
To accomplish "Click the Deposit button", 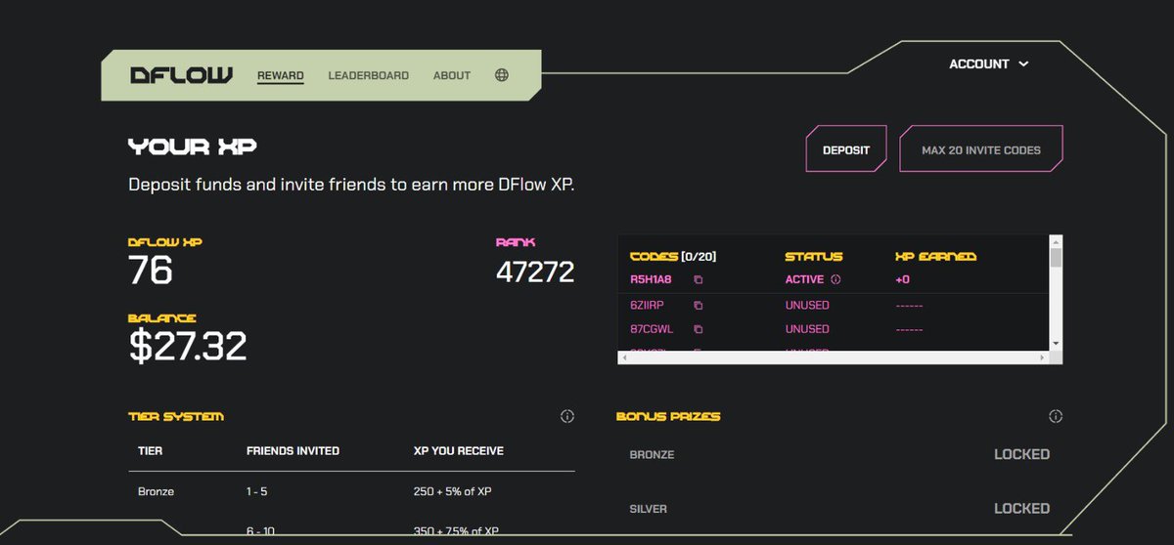I will (846, 150).
